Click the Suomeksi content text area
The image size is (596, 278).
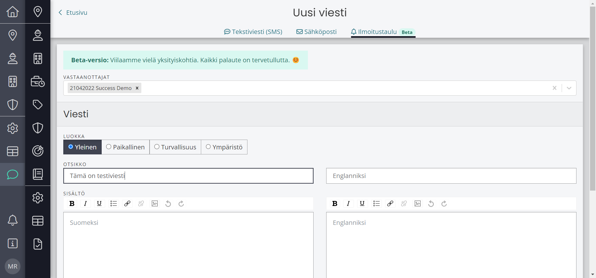(x=188, y=245)
